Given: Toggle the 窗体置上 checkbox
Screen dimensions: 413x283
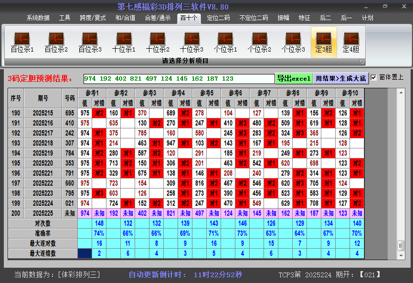Looking at the screenshot, I should pyautogui.click(x=374, y=78).
